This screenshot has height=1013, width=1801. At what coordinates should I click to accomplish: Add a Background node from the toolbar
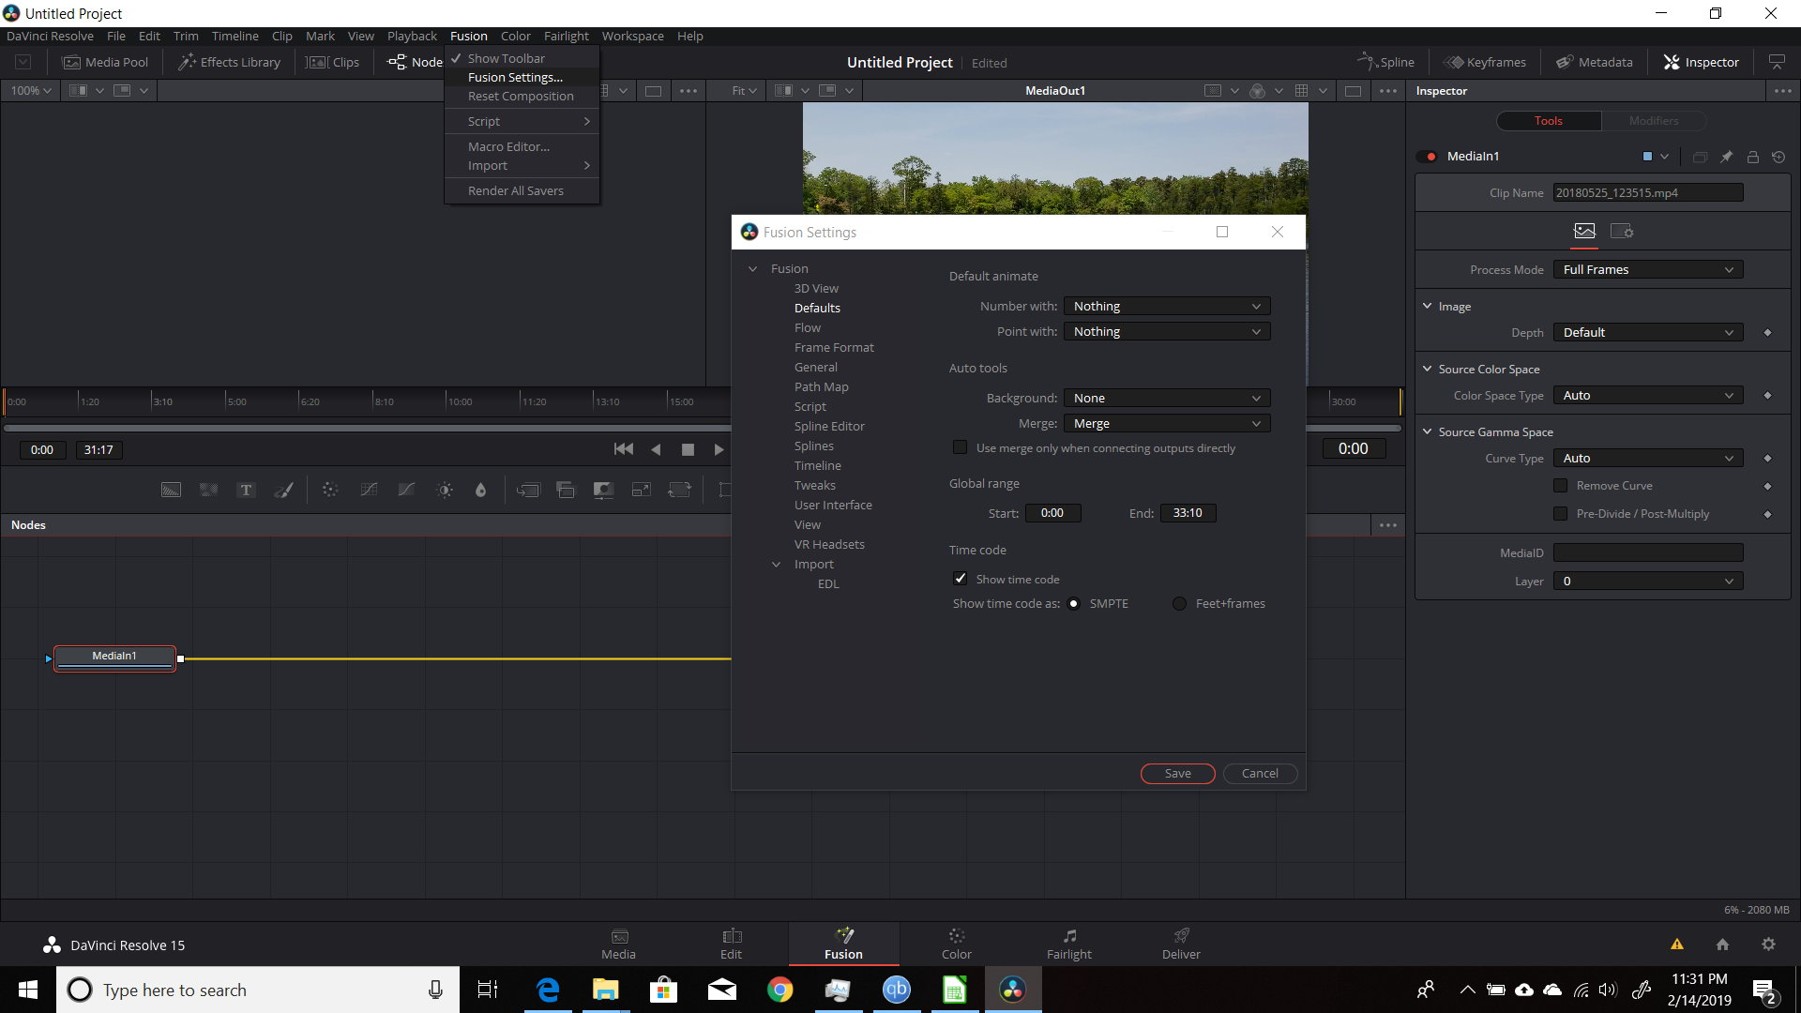[171, 490]
